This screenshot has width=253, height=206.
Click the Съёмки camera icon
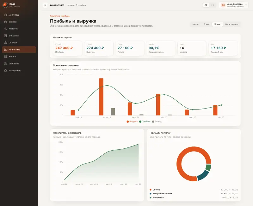pyautogui.click(x=5, y=43)
